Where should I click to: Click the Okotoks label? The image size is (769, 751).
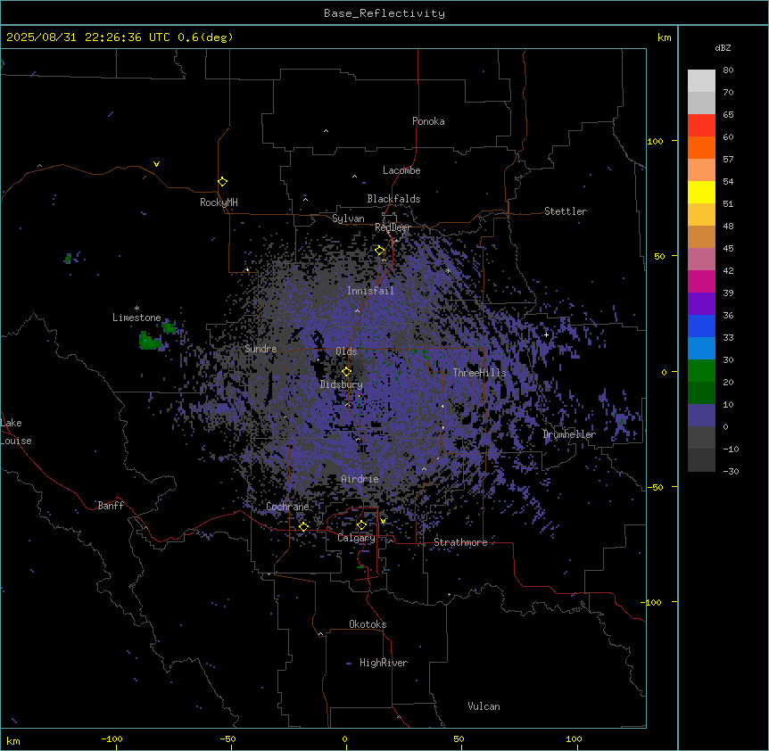(368, 624)
